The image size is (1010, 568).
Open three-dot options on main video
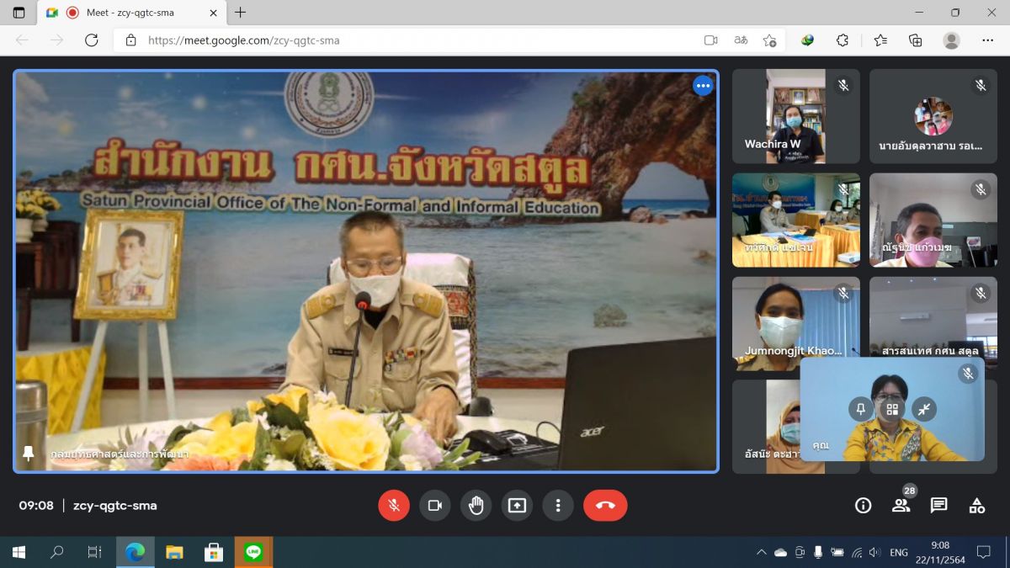703,86
